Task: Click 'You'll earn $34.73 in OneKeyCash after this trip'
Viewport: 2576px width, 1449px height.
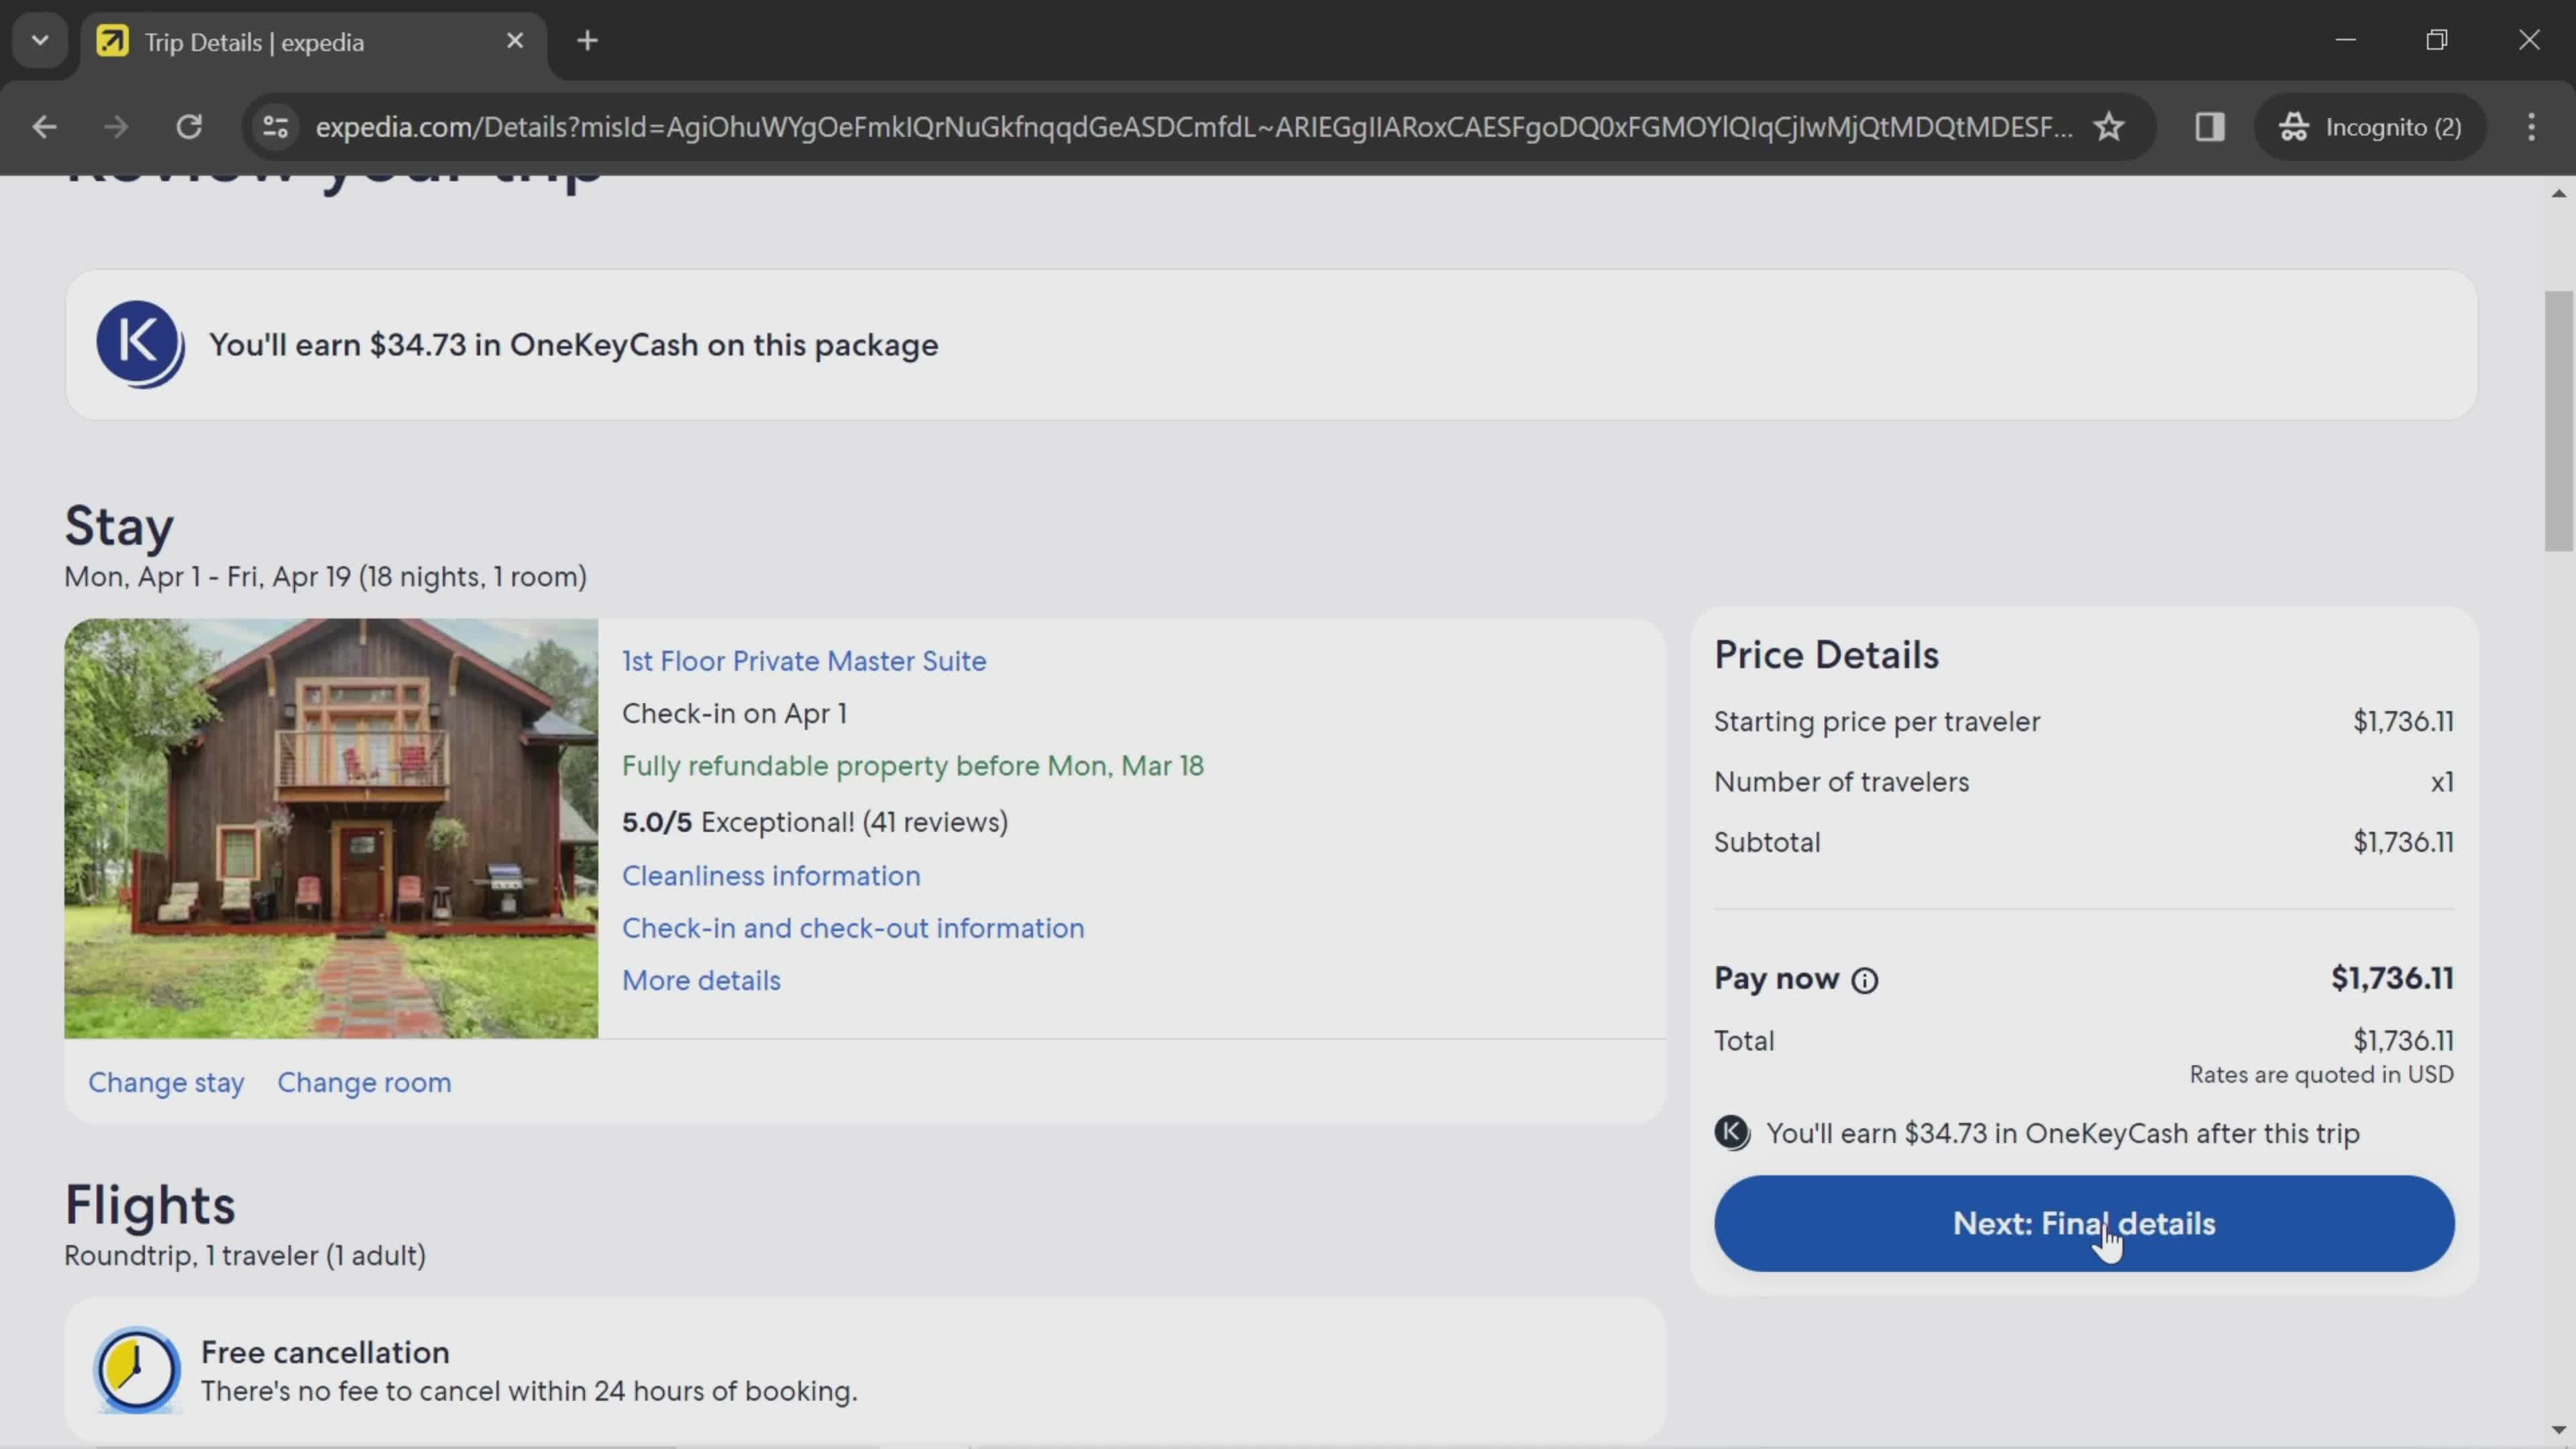Action: pos(2062,1133)
